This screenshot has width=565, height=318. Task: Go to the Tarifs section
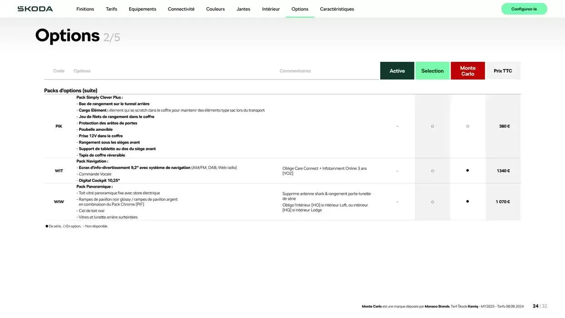[x=111, y=9]
